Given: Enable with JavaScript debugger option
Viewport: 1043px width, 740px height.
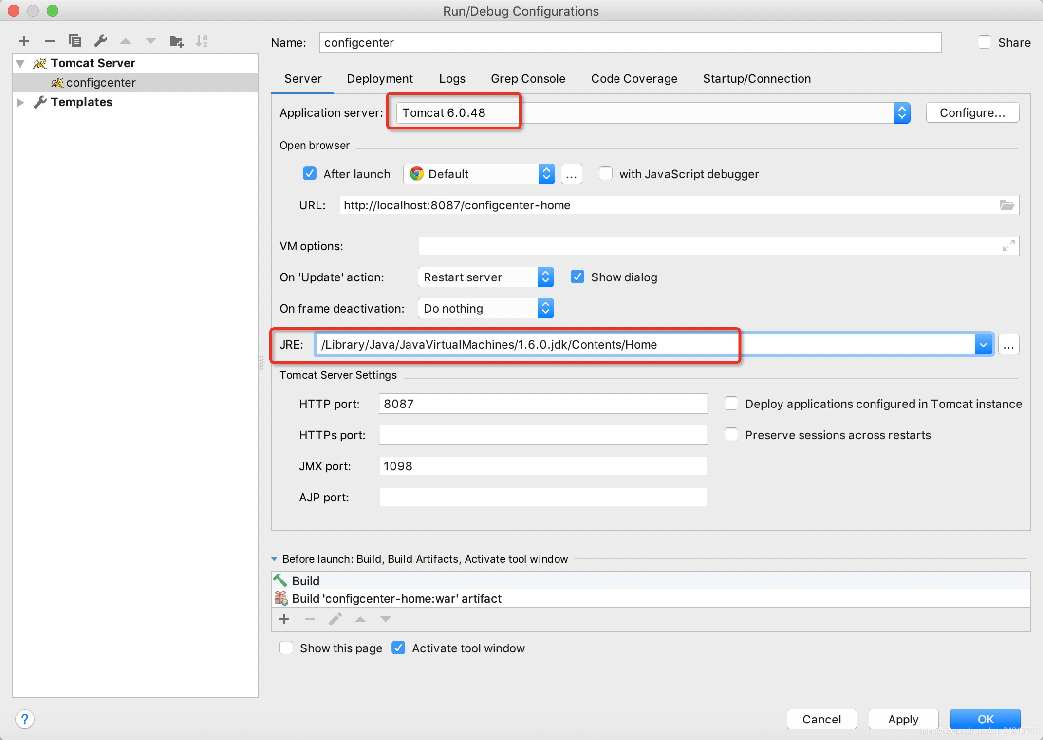Looking at the screenshot, I should [605, 174].
